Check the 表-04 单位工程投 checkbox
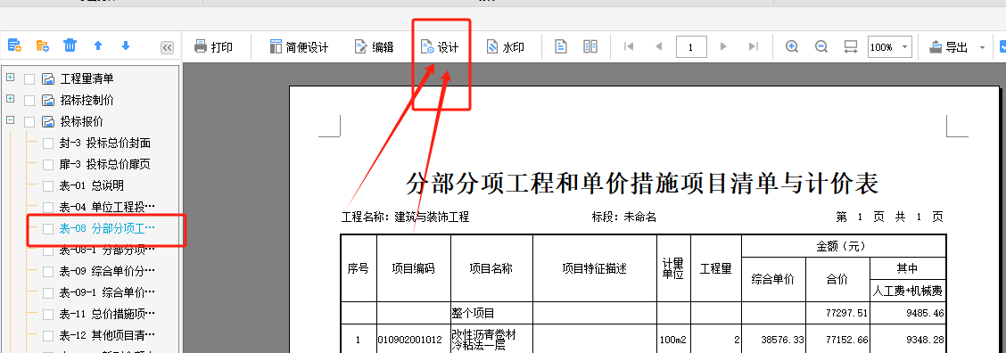 point(48,208)
